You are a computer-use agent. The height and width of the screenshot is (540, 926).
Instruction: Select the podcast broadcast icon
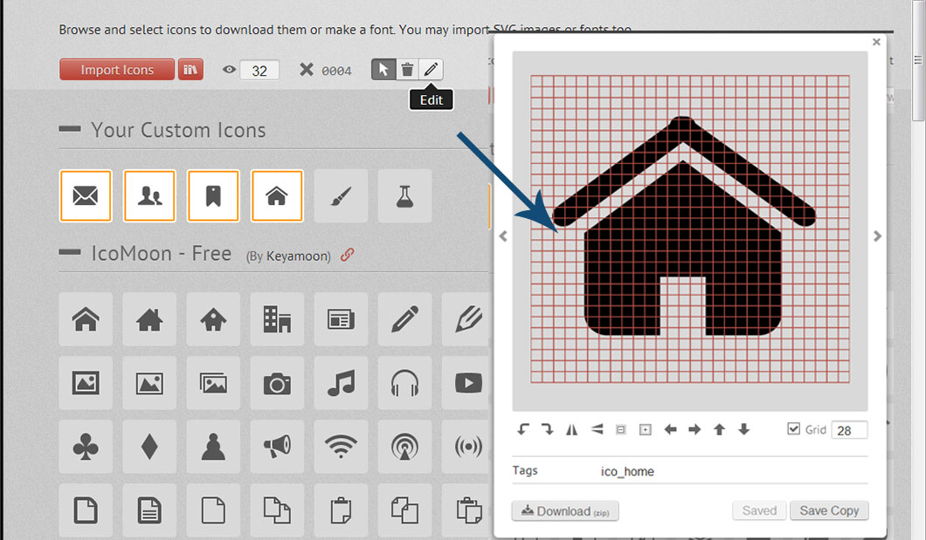404,447
